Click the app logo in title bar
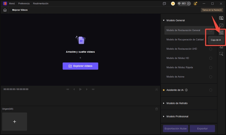 5,3
